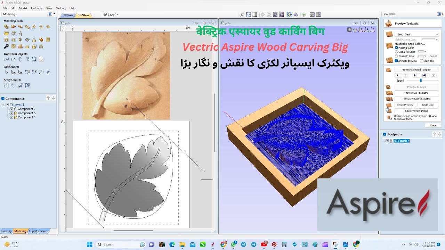Click the Mirror objects transform icon
Screen dimensions: 445x250
27,59
